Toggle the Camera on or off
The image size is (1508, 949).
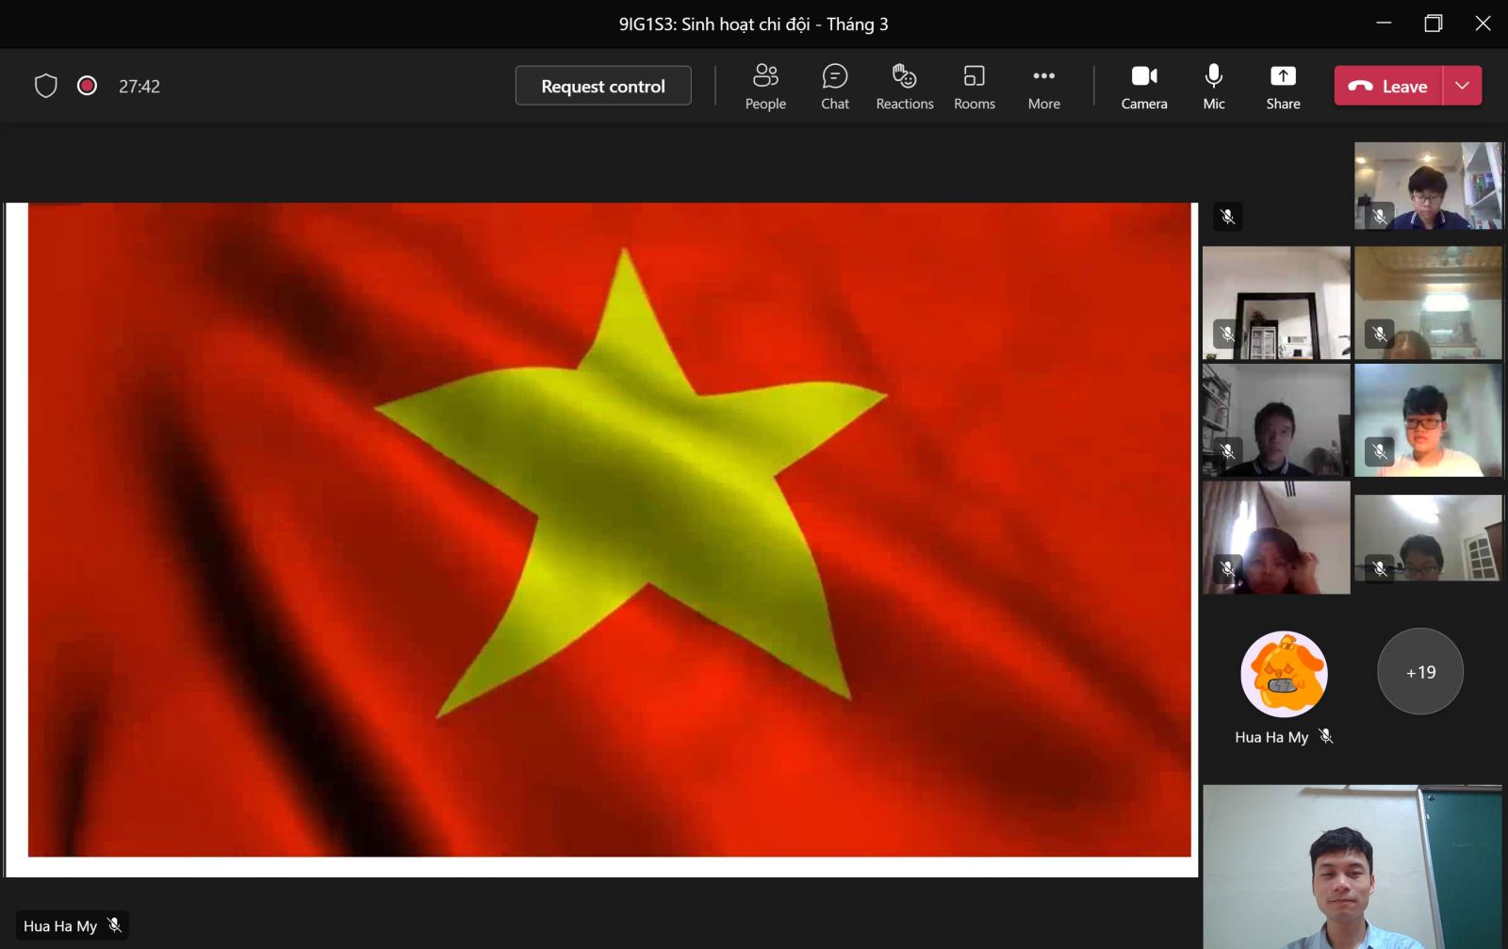(1144, 87)
